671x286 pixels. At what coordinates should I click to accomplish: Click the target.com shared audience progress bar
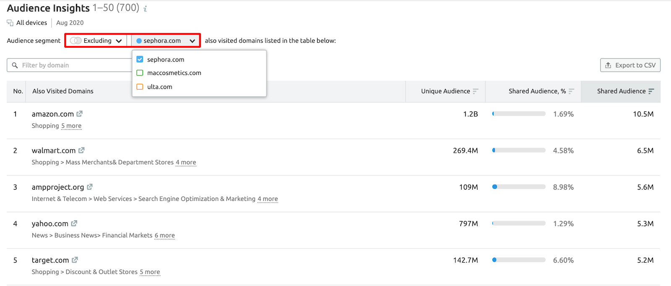pos(519,260)
